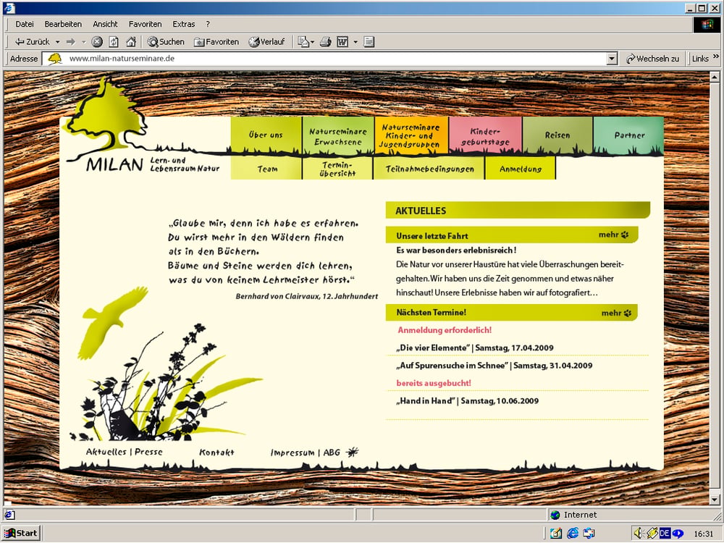Click the scrollbar up arrow
Screen dimensions: 724x543
(x=715, y=77)
